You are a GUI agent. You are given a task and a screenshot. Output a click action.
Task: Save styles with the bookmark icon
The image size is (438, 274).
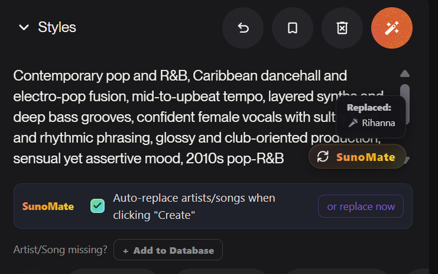click(293, 28)
